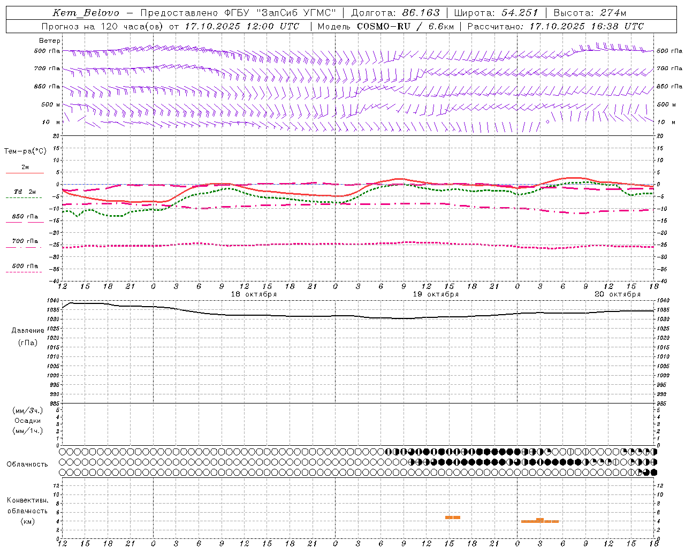This screenshot has width=685, height=548.
Task: Select the forecast length text Прогноз на 120 часа(ов)
Action: [x=103, y=26]
